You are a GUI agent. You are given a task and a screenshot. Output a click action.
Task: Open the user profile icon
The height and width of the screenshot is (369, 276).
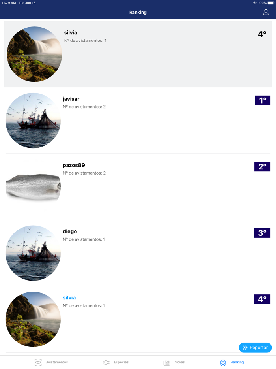coord(266,12)
